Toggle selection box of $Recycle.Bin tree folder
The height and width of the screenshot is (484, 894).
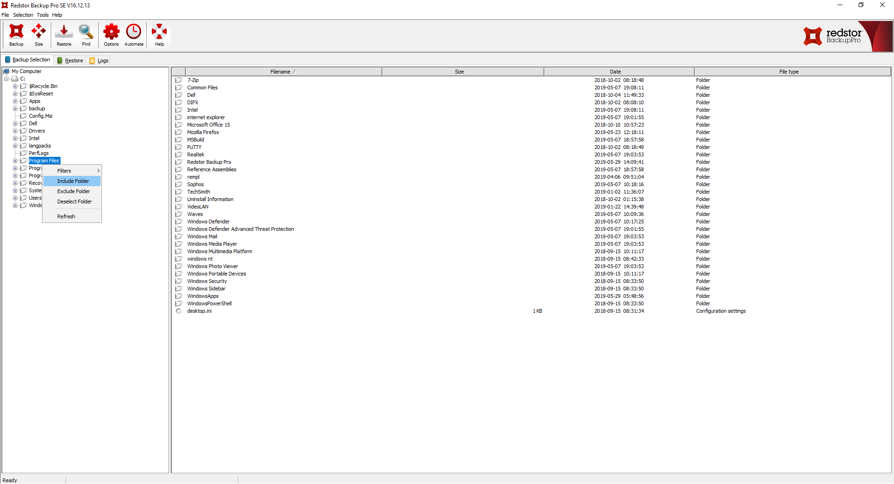point(23,86)
